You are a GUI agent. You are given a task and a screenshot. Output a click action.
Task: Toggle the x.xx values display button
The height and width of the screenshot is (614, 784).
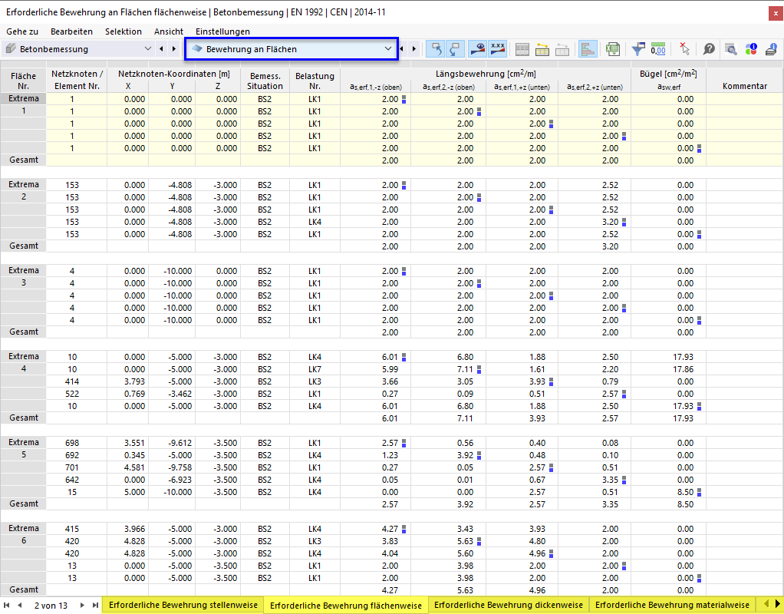pos(498,49)
